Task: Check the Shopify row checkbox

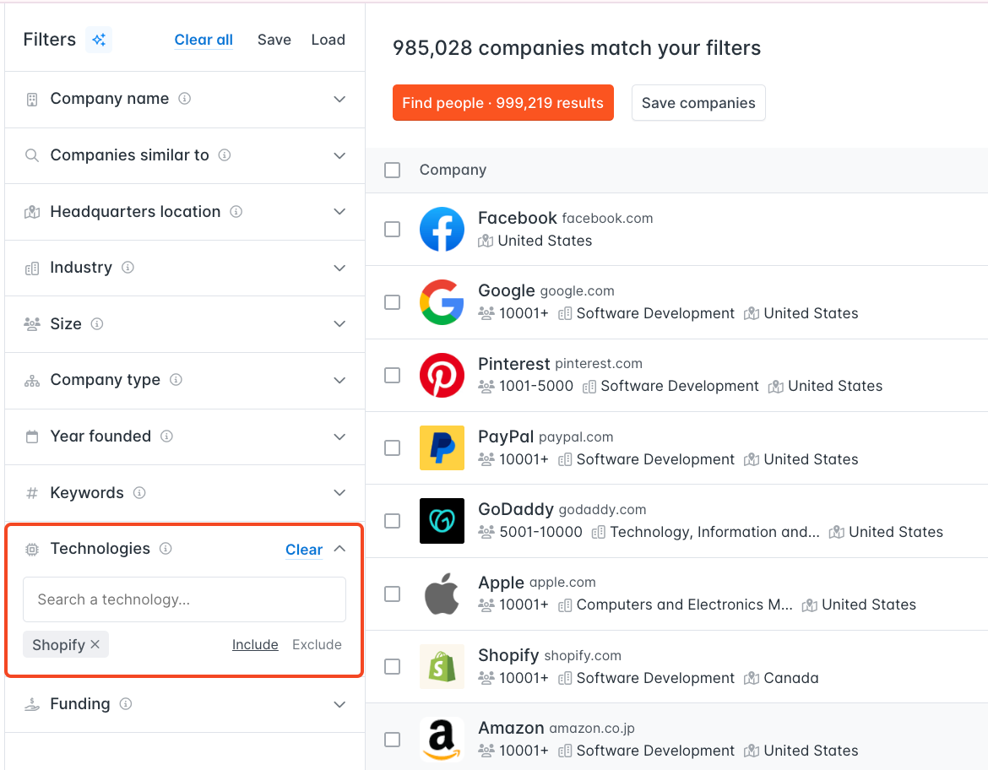Action: point(392,666)
